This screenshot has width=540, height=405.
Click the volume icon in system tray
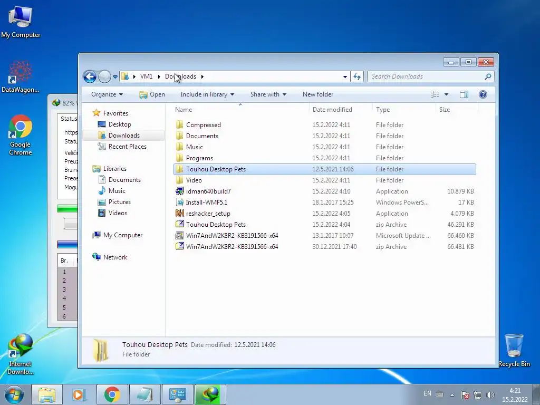click(x=490, y=394)
